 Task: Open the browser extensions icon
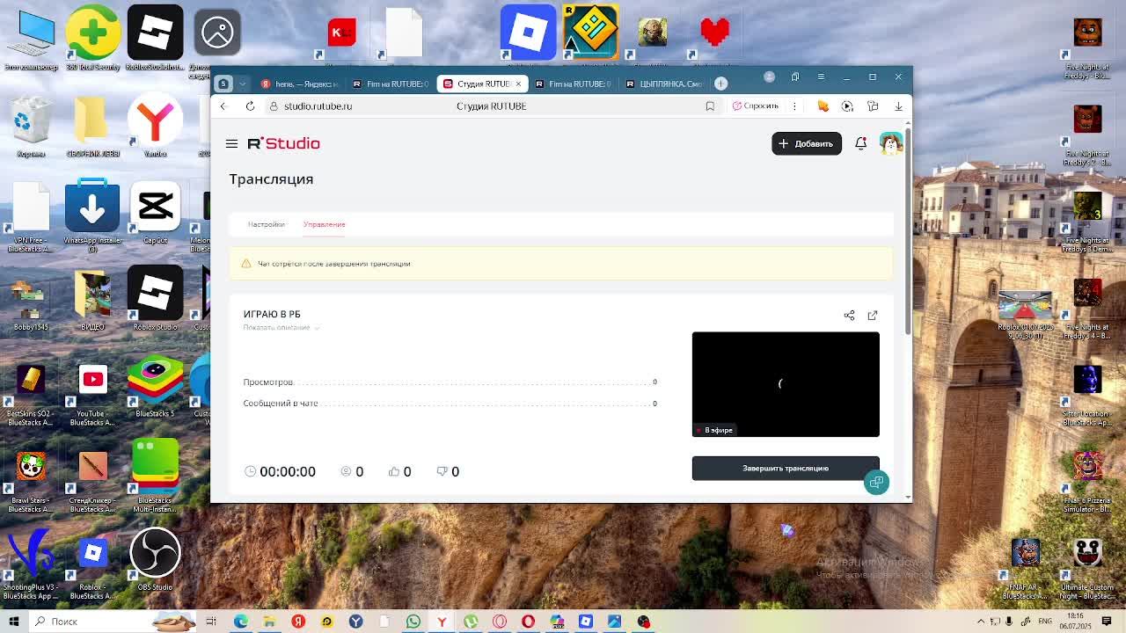pyautogui.click(x=873, y=106)
